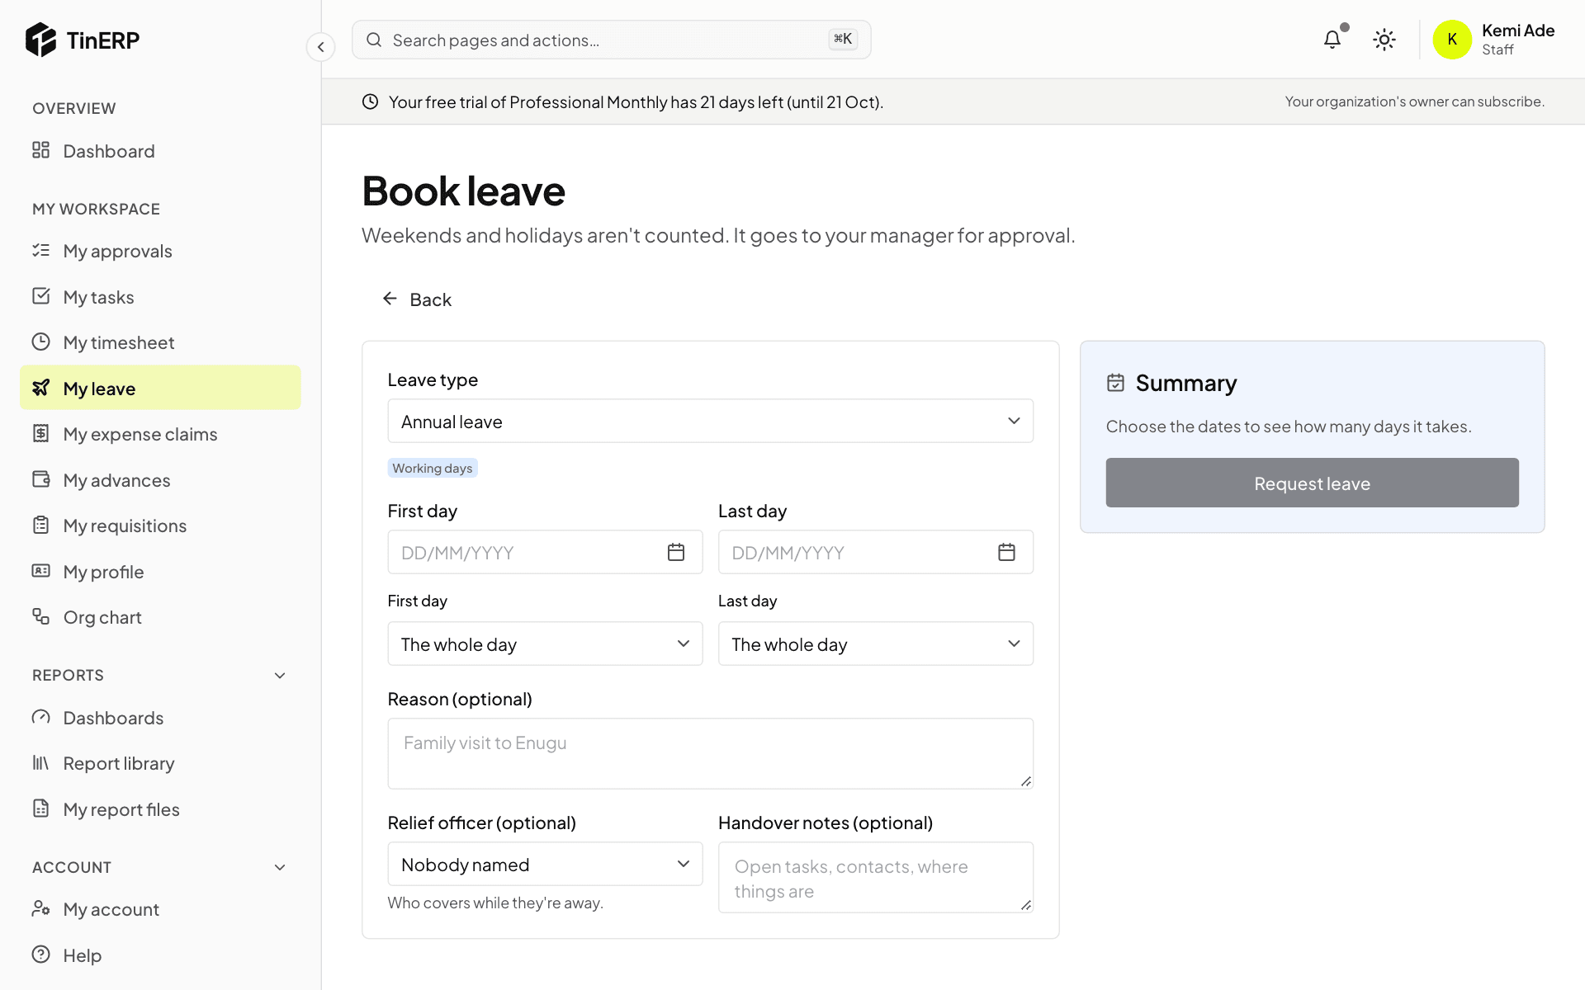Open Help
1585x990 pixels.
pyautogui.click(x=160, y=955)
